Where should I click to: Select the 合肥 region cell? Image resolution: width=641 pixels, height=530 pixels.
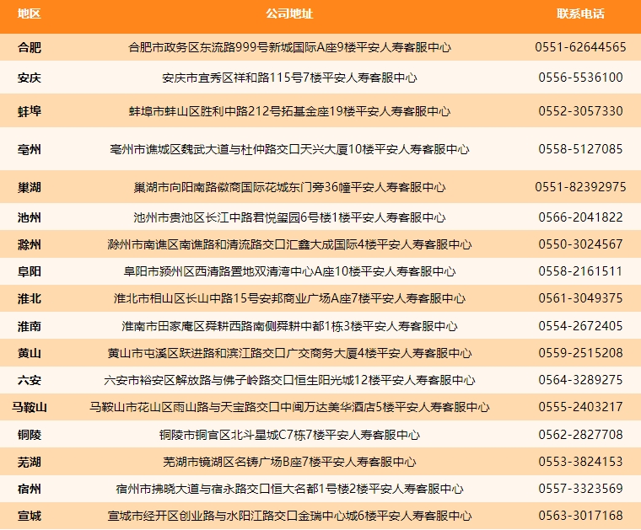[30, 47]
